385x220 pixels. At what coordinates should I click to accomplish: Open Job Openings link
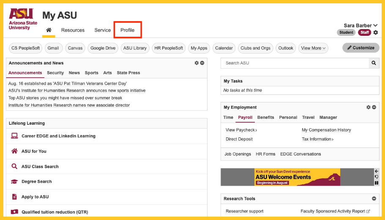point(238,154)
